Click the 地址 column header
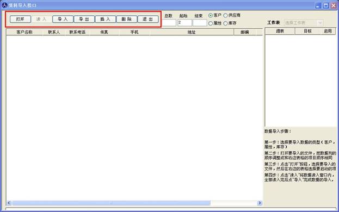 [x=192, y=32]
